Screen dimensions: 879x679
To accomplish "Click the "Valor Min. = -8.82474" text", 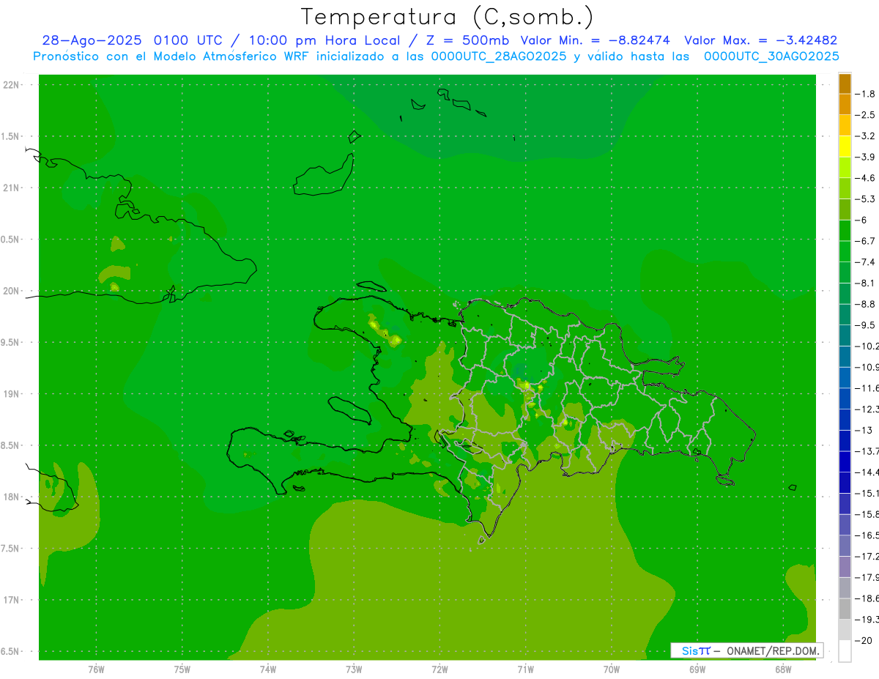I will [x=595, y=40].
